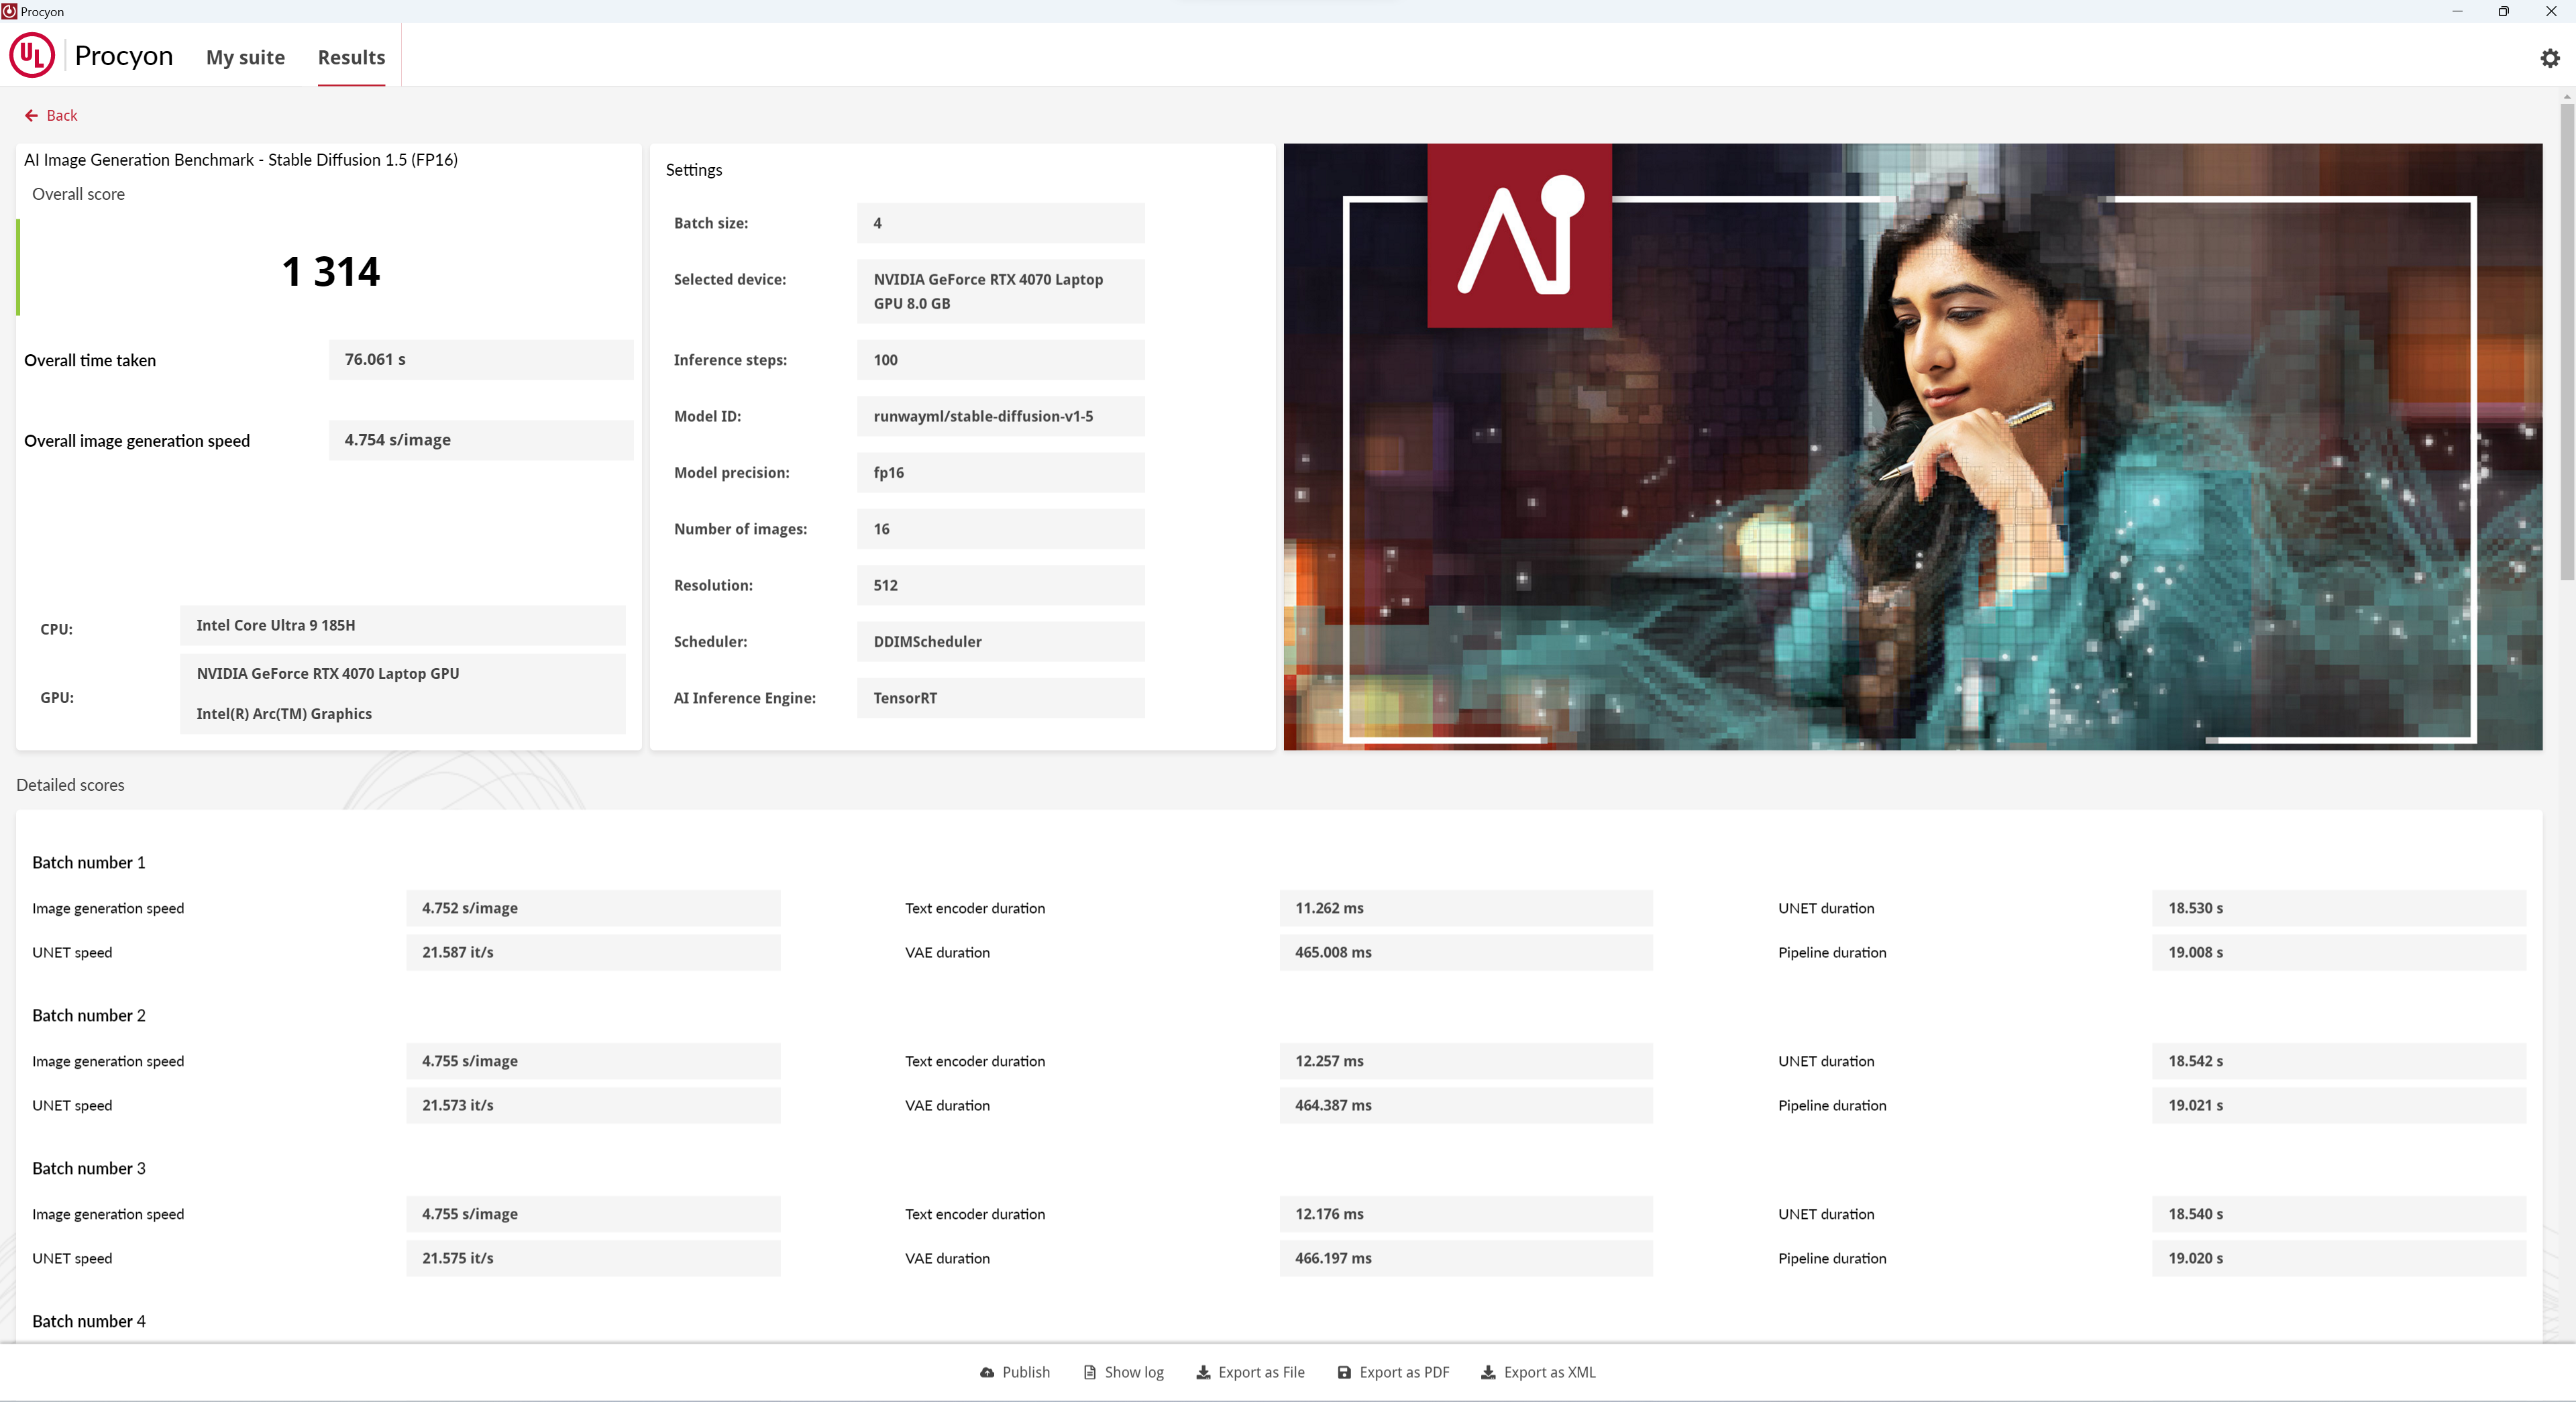2576x1402 pixels.
Task: Go back using the Back link
Action: [x=51, y=116]
